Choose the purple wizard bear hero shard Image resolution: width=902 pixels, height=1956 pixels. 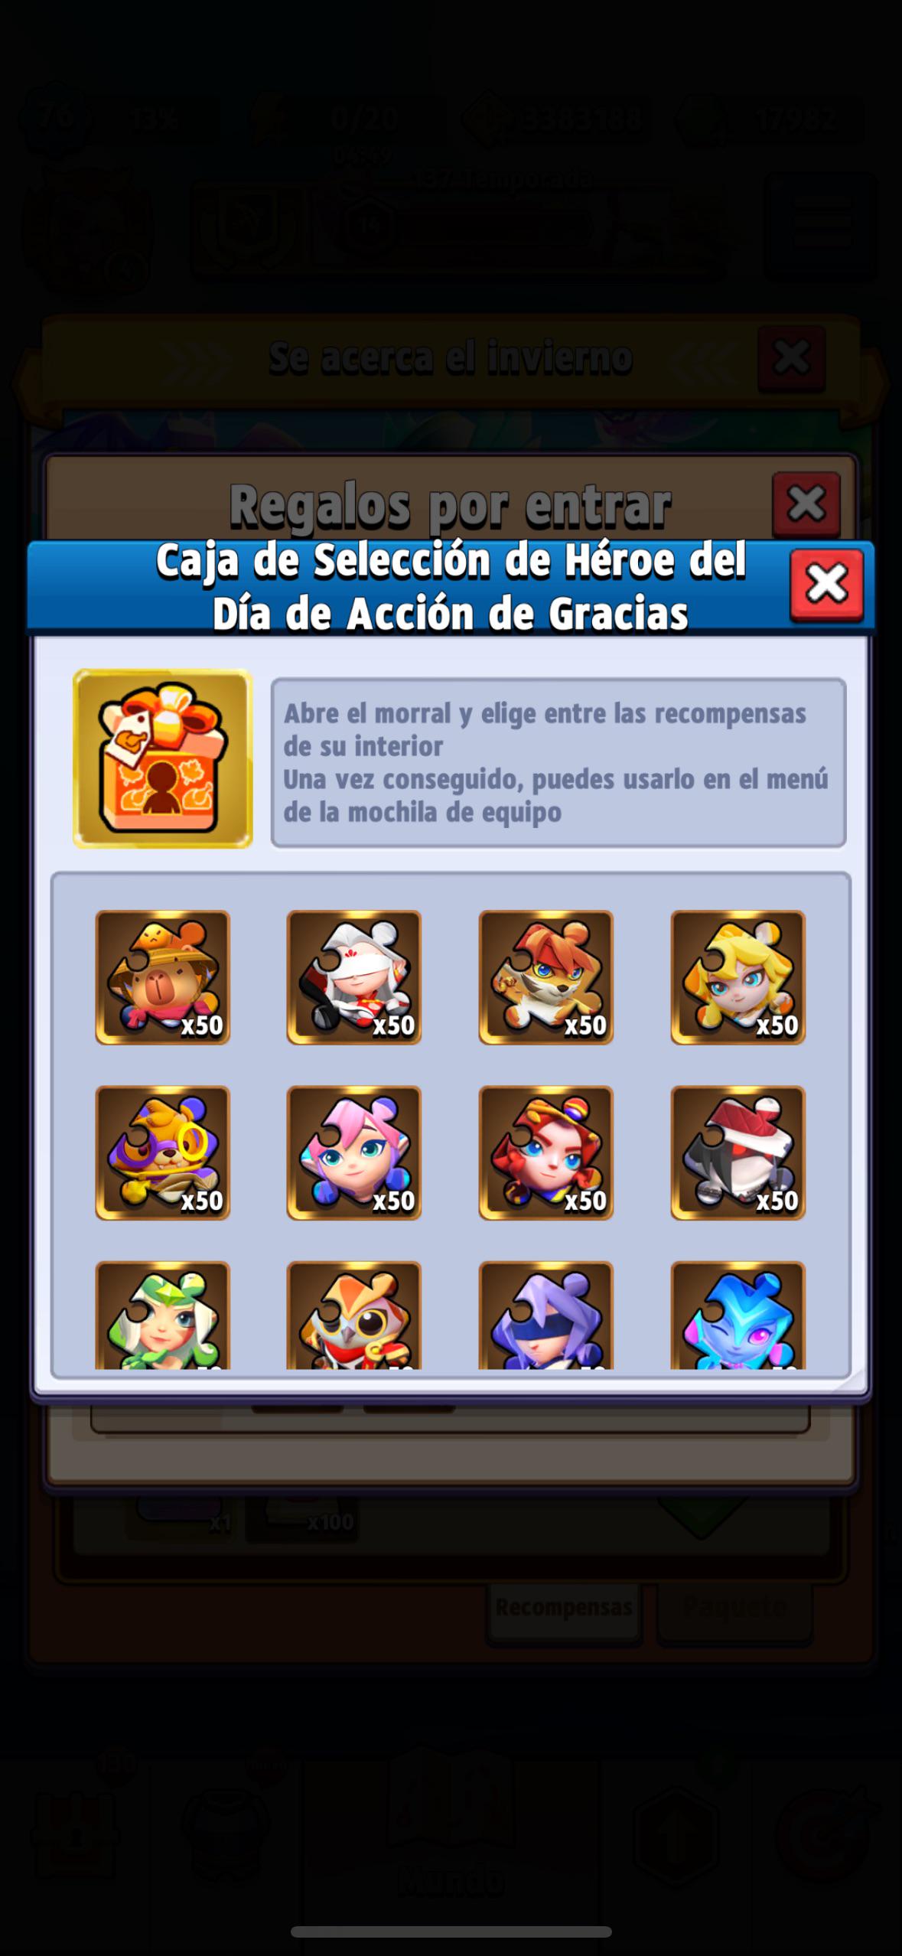point(162,1152)
